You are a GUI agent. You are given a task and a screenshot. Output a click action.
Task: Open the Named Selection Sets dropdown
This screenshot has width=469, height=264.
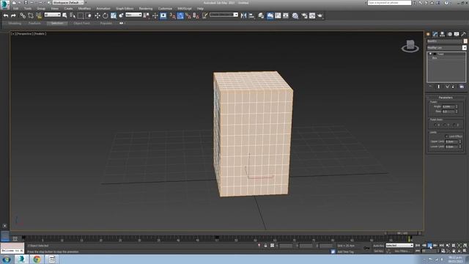[x=224, y=15]
